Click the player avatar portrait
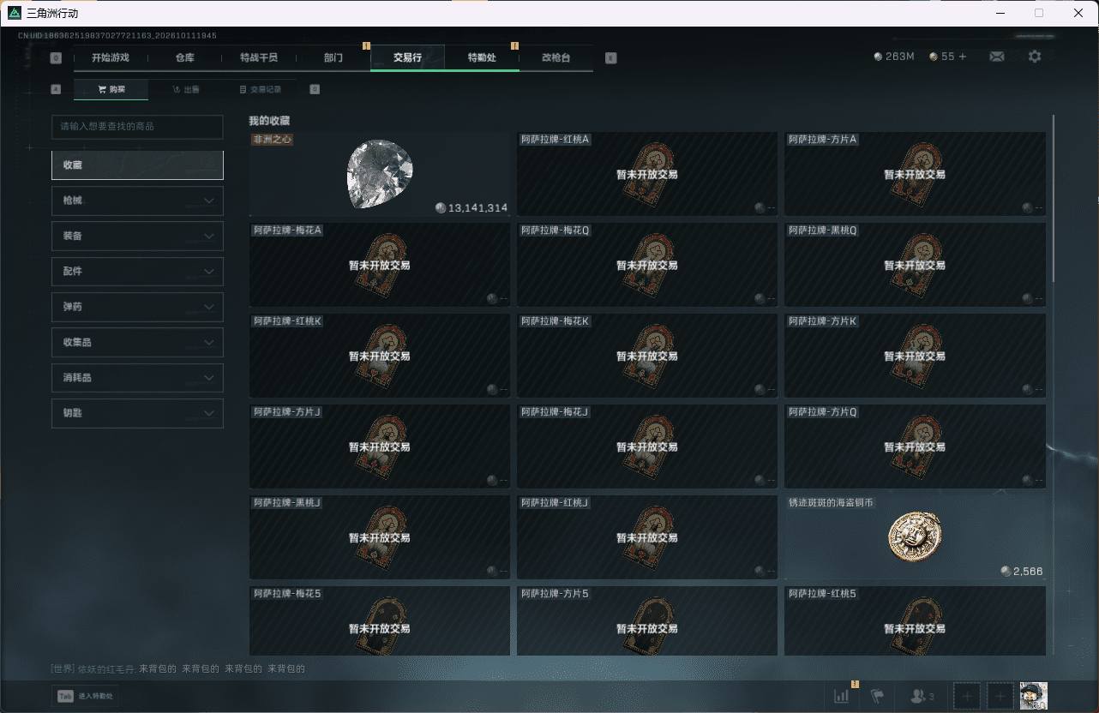This screenshot has width=1099, height=713. pos(1034,696)
